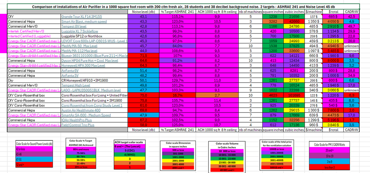370x173 pixels.
Task: Select the price per machine cell '1 350 $'
Action: coord(314,22)
